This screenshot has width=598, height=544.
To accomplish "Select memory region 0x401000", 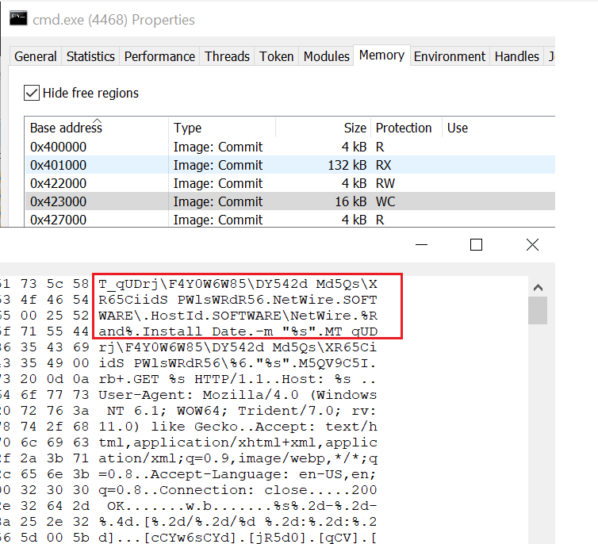I will pos(289,165).
